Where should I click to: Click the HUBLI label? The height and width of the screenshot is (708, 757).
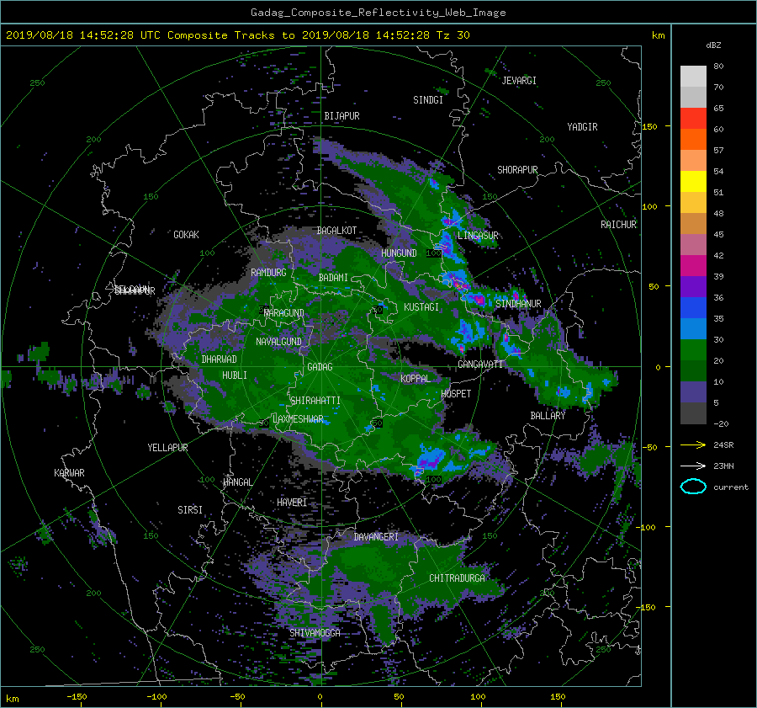(x=234, y=375)
